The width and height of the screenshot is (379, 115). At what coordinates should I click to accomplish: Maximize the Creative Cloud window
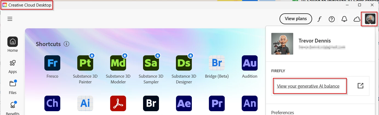[360, 5]
